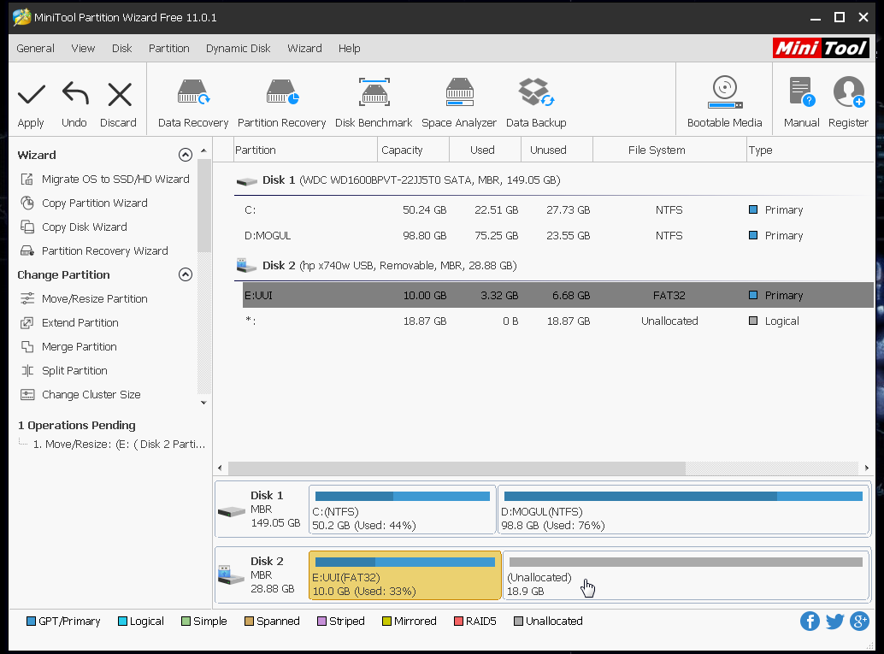This screenshot has height=654, width=884.
Task: Open the View menu
Action: click(x=83, y=49)
